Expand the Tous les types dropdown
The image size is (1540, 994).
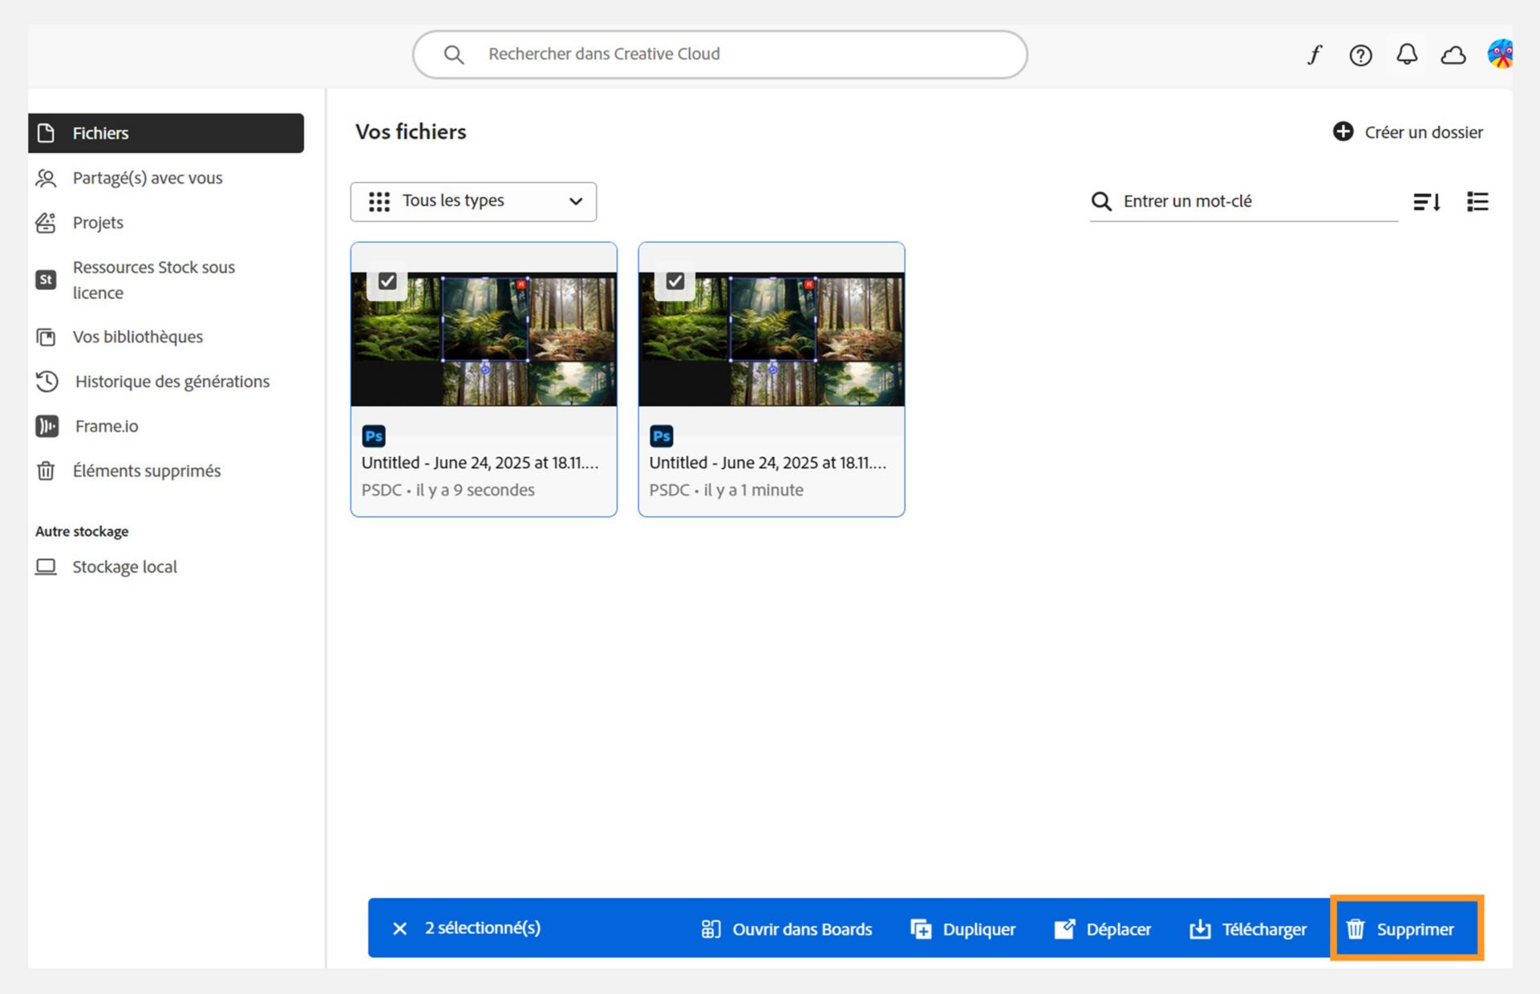[x=473, y=201]
